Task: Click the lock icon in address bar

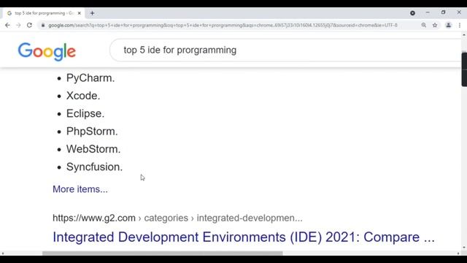Action: [43, 26]
